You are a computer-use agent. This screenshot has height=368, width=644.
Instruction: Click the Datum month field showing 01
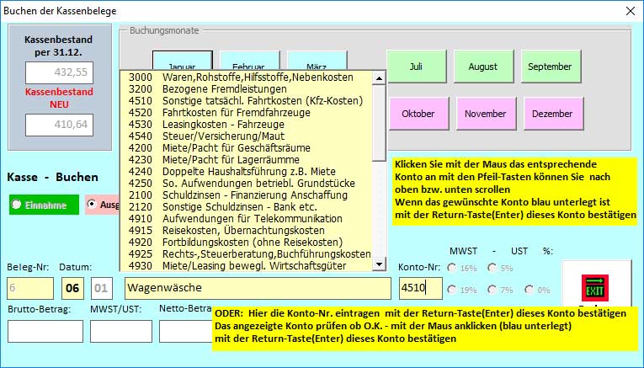coord(102,288)
